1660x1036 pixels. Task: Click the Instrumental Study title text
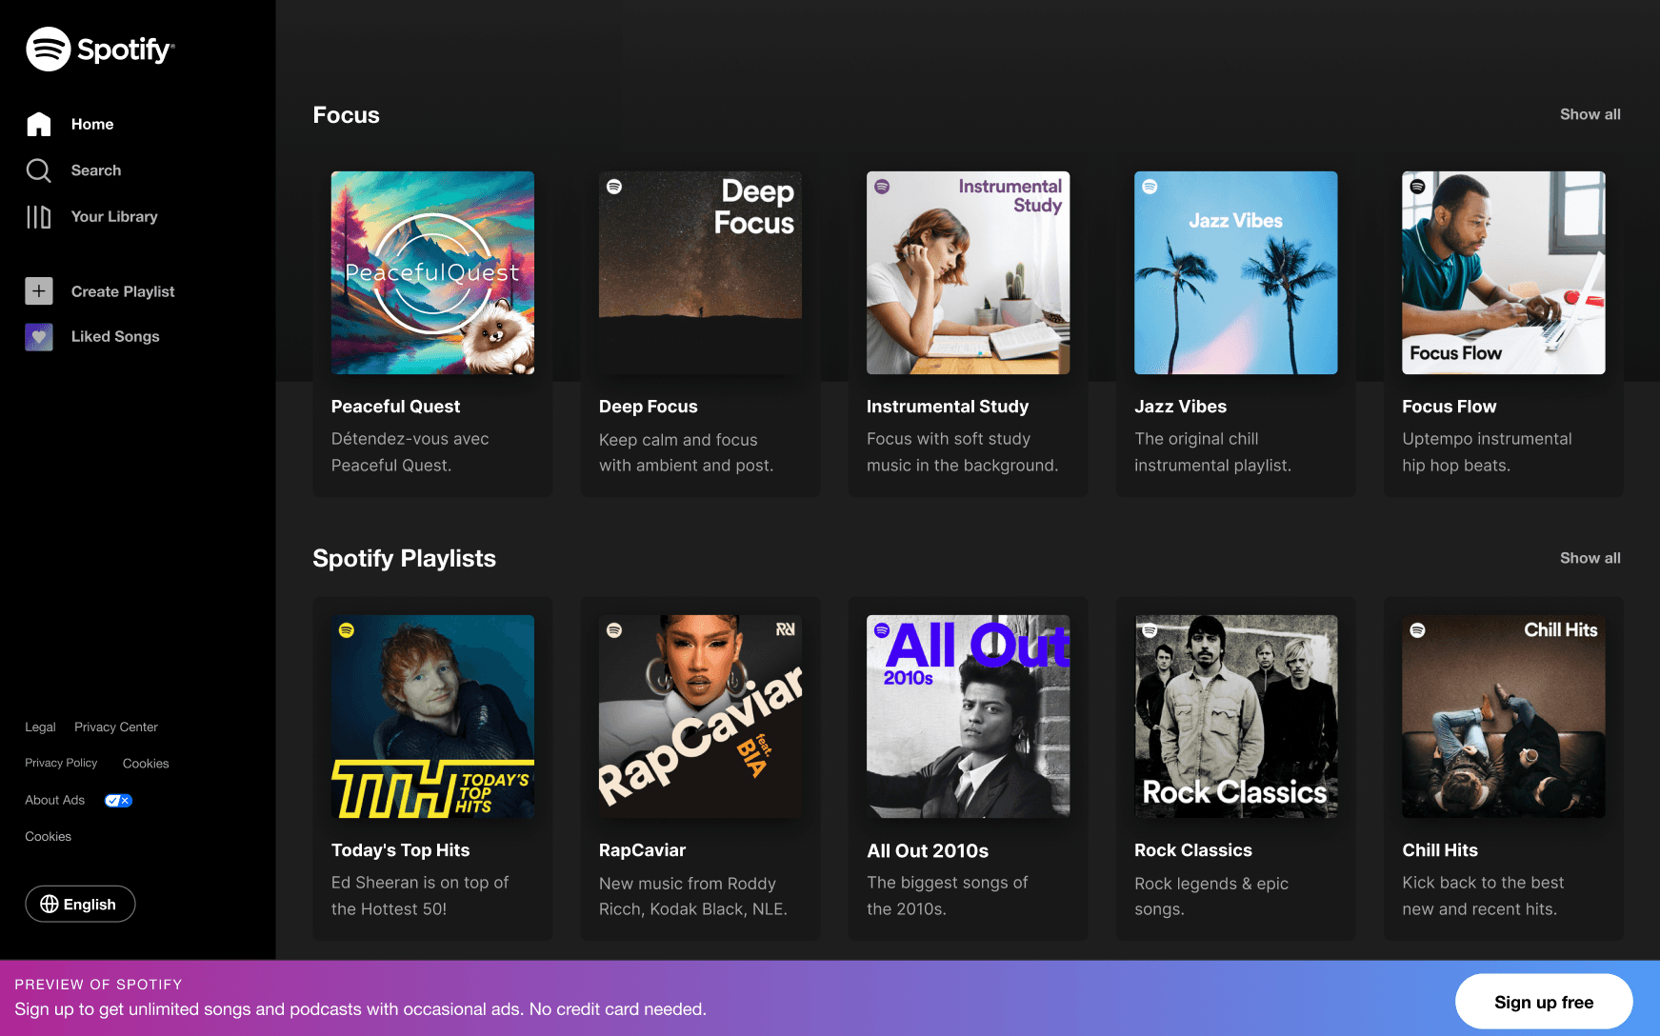pos(948,407)
